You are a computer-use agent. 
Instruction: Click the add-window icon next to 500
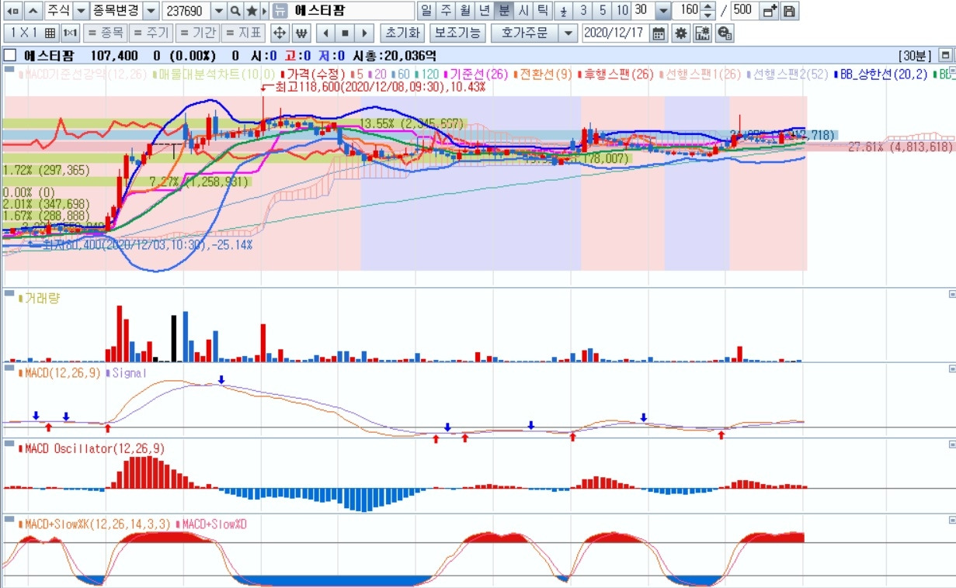point(769,11)
